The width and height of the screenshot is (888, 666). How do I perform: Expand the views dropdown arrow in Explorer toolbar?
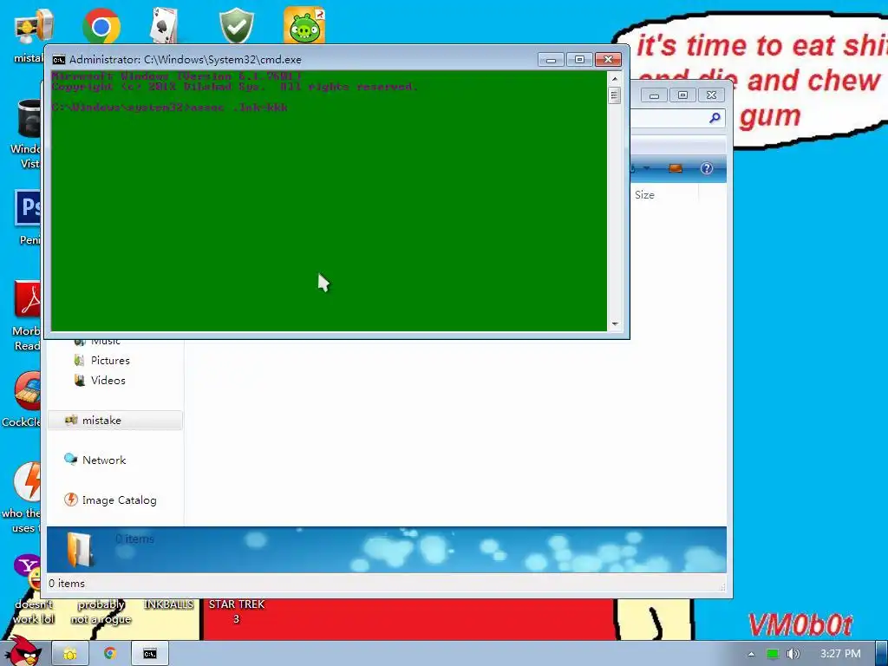(x=647, y=168)
